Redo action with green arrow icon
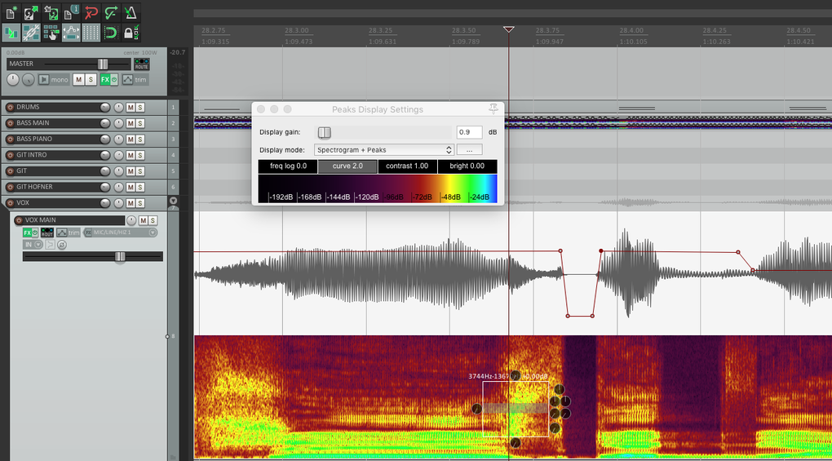Screen dimensions: 832x461 click(x=110, y=13)
